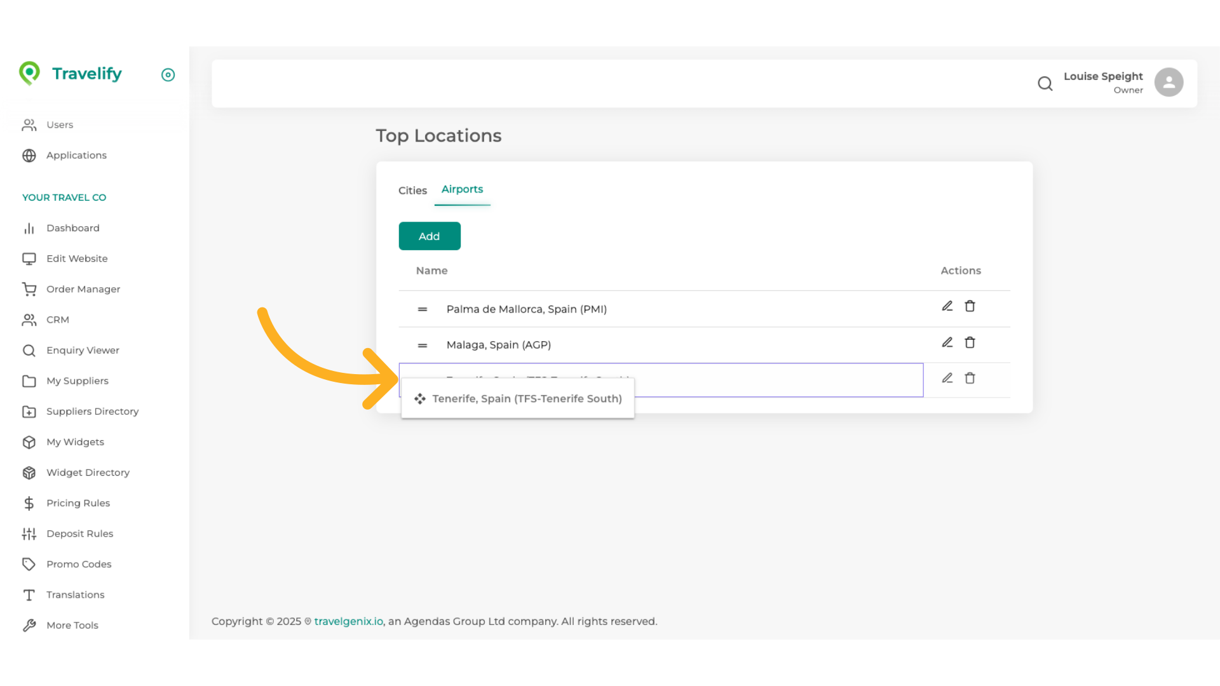
Task: Open the travelgenix.io link in footer
Action: click(348, 621)
